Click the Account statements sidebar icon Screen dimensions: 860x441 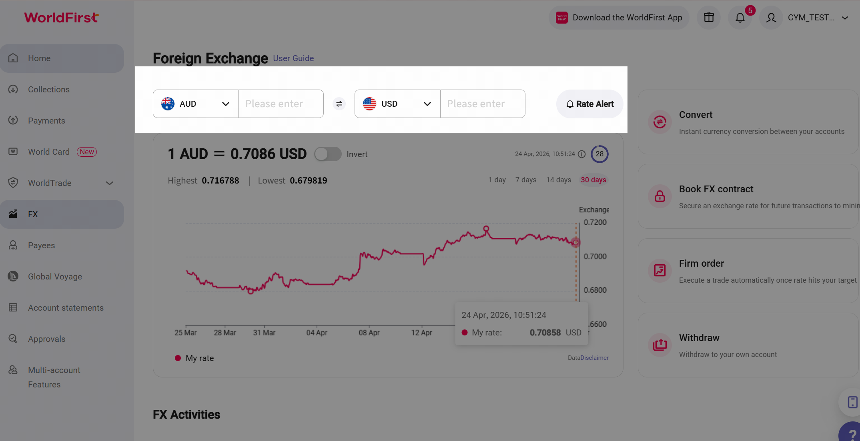click(x=13, y=307)
